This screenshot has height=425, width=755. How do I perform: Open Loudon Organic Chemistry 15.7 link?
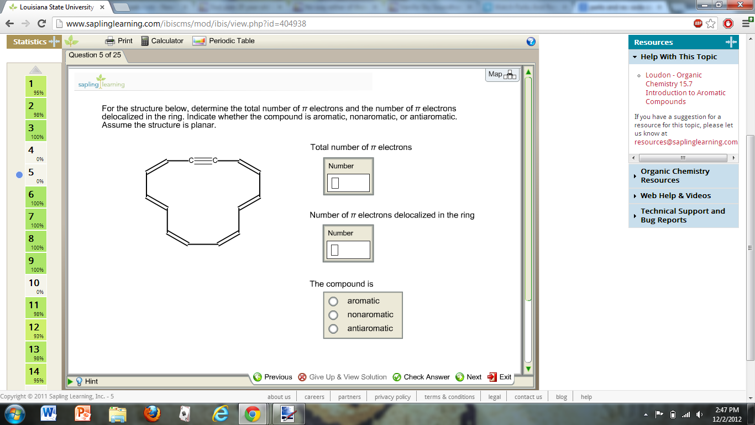pyautogui.click(x=685, y=89)
